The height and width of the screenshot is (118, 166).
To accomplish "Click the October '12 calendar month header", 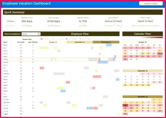I will [x=143, y=42].
